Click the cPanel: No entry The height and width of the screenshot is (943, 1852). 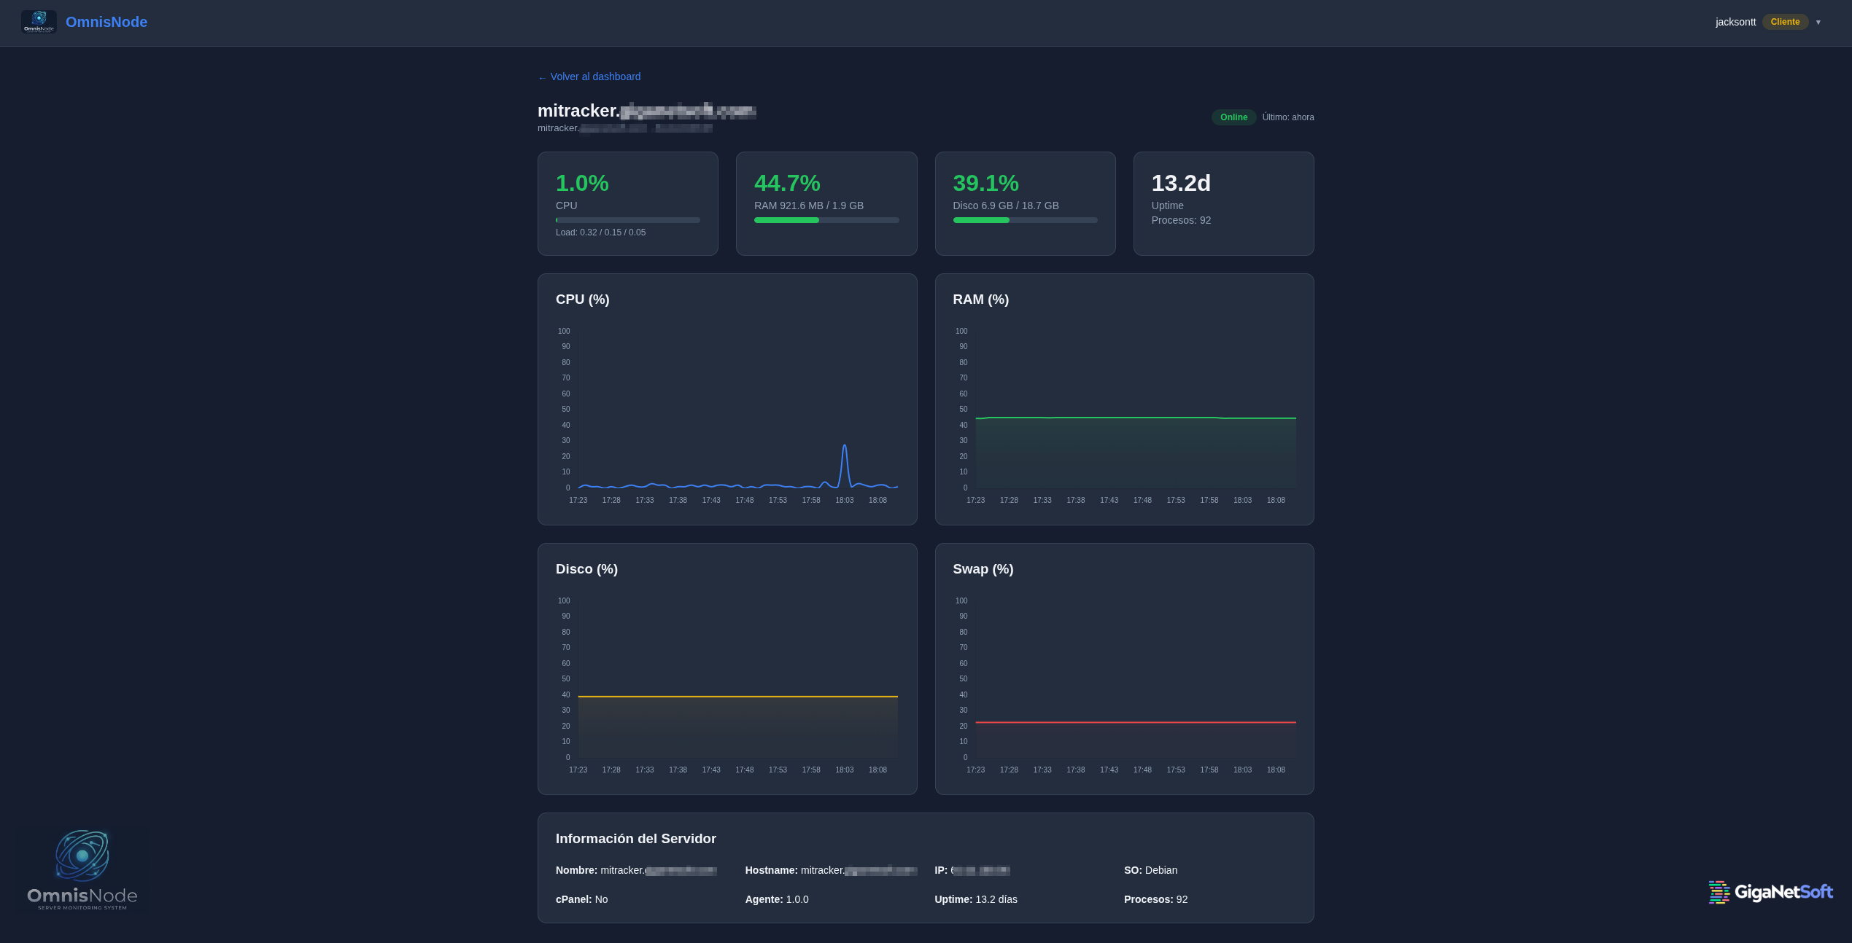click(581, 899)
